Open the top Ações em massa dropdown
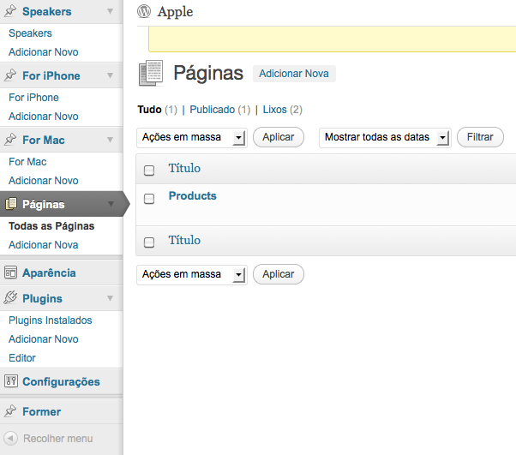This screenshot has height=455, width=516. click(192, 137)
